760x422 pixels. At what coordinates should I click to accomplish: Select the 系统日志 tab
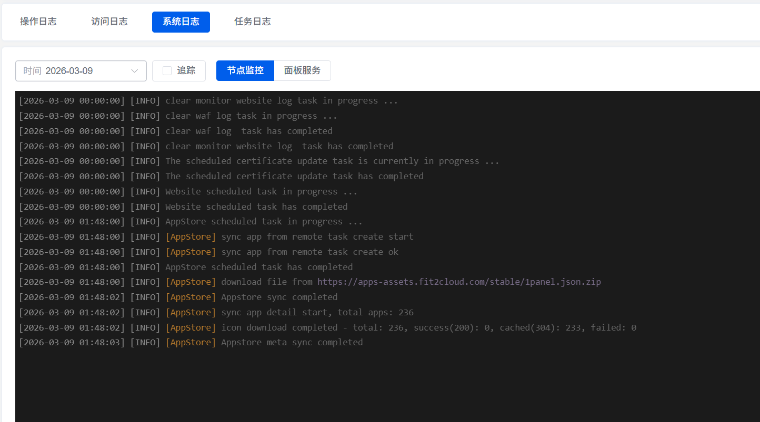(181, 22)
